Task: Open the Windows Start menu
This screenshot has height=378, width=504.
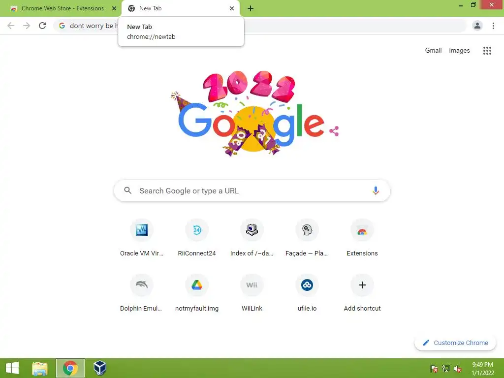Action: pyautogui.click(x=12, y=368)
